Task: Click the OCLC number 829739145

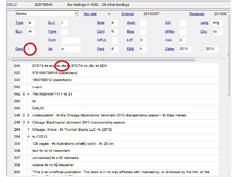Action: [44, 5]
